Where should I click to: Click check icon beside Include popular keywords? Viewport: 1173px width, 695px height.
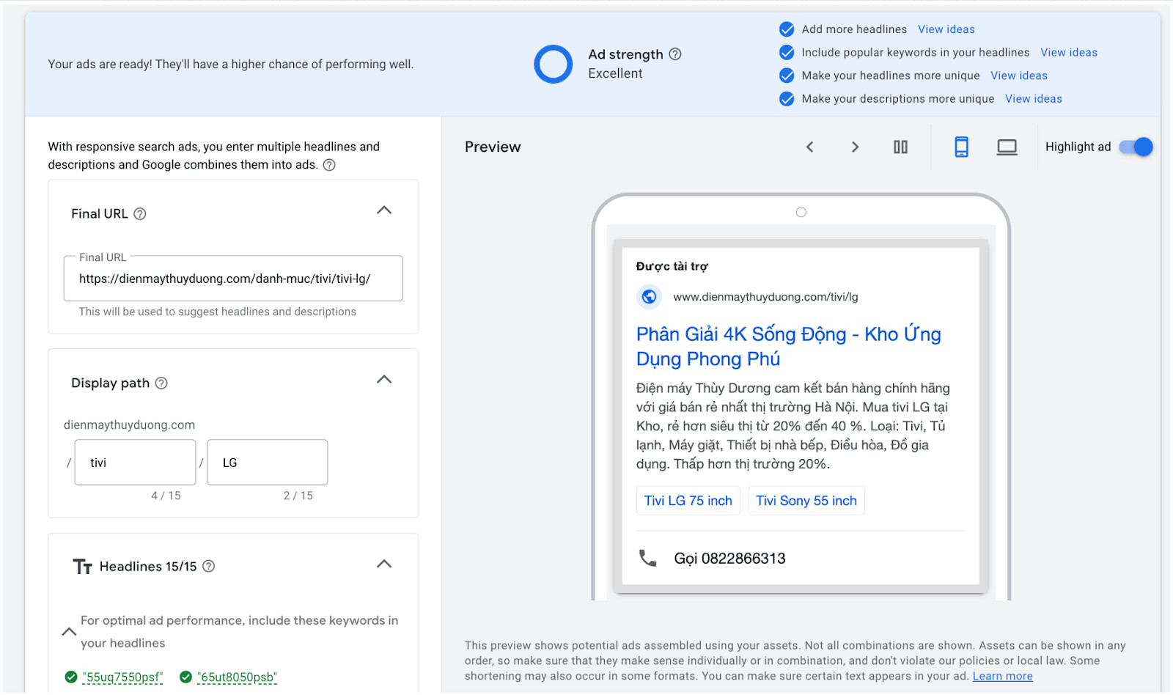coord(787,53)
